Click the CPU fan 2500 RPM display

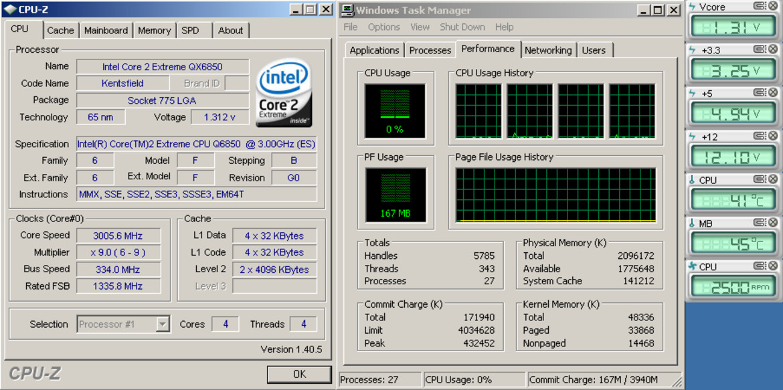tap(733, 288)
